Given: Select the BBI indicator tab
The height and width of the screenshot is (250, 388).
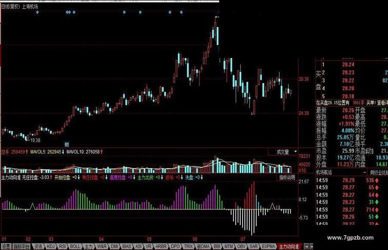Looking at the screenshot, I should (x=217, y=246).
